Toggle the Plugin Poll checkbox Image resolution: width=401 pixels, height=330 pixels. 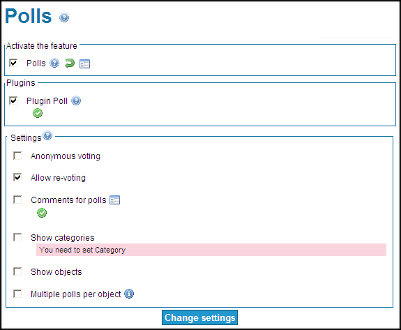(13, 100)
